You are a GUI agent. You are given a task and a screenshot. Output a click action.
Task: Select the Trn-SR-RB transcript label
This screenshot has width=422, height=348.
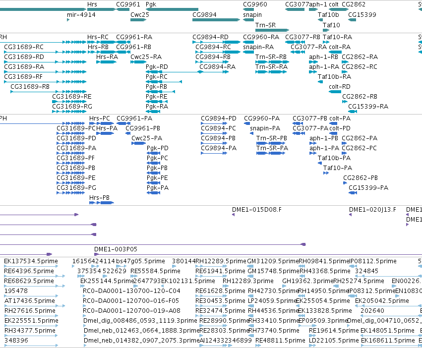271,57
